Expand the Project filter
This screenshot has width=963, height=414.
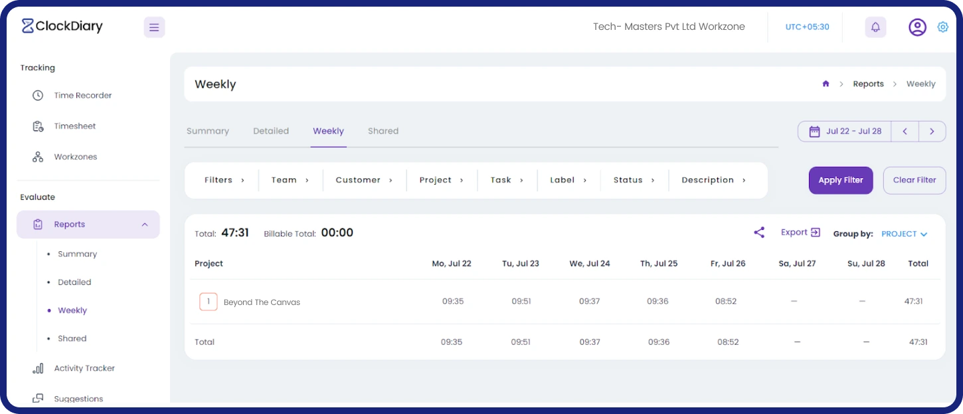tap(441, 180)
